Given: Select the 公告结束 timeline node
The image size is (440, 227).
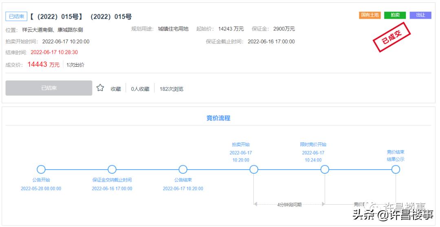Looking at the screenshot, I should (183, 169).
